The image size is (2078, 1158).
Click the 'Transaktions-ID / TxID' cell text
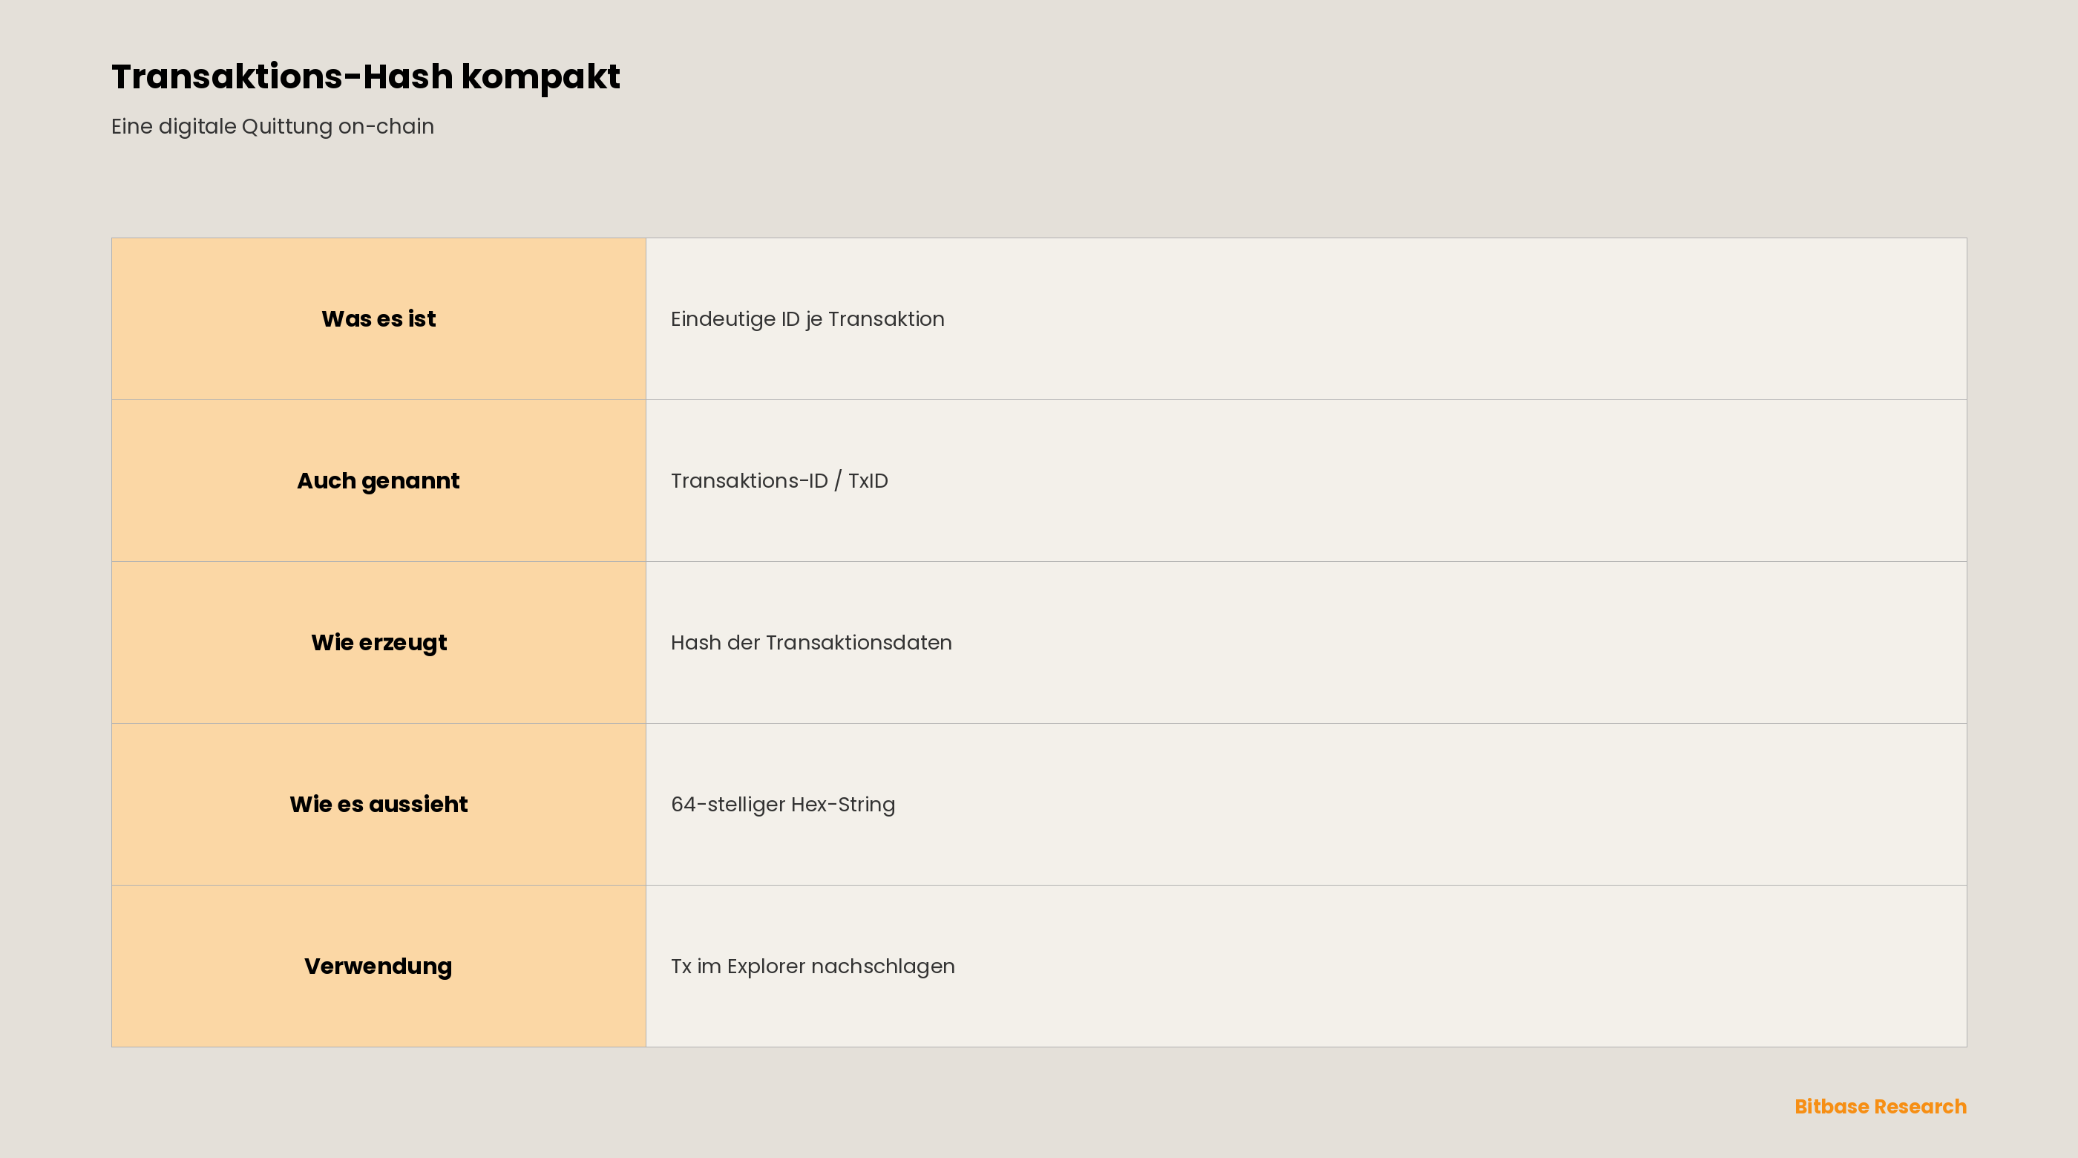[x=779, y=481]
